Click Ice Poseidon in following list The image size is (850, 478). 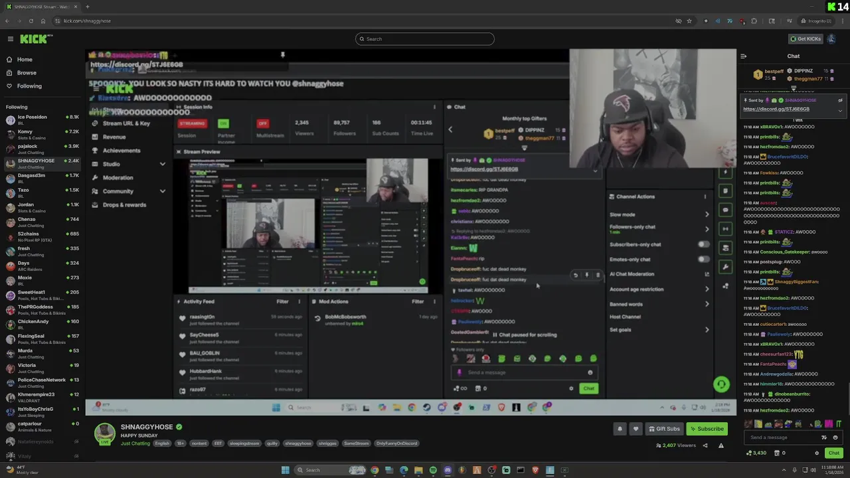tap(41, 120)
